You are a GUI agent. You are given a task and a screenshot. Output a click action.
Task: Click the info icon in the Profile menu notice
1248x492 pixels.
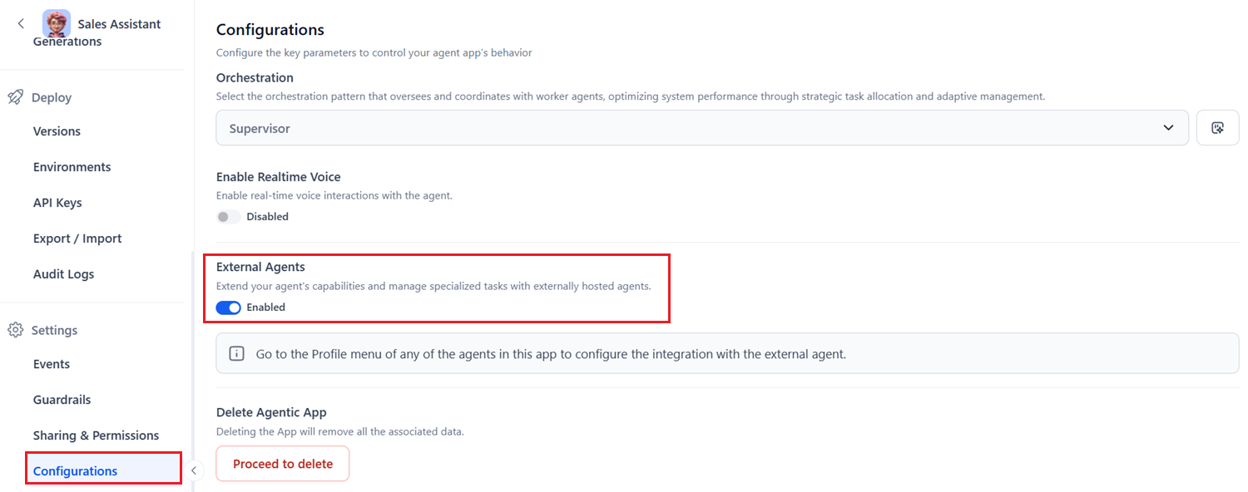click(236, 354)
